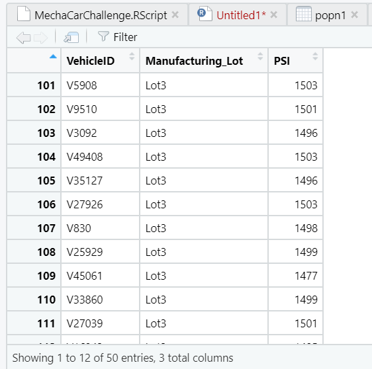Click PSI value 1499 in row 108
Image resolution: width=372 pixels, height=369 pixels.
click(x=296, y=252)
